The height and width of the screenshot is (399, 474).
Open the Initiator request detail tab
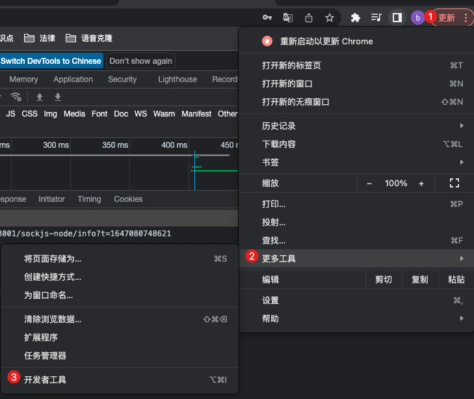pos(52,199)
